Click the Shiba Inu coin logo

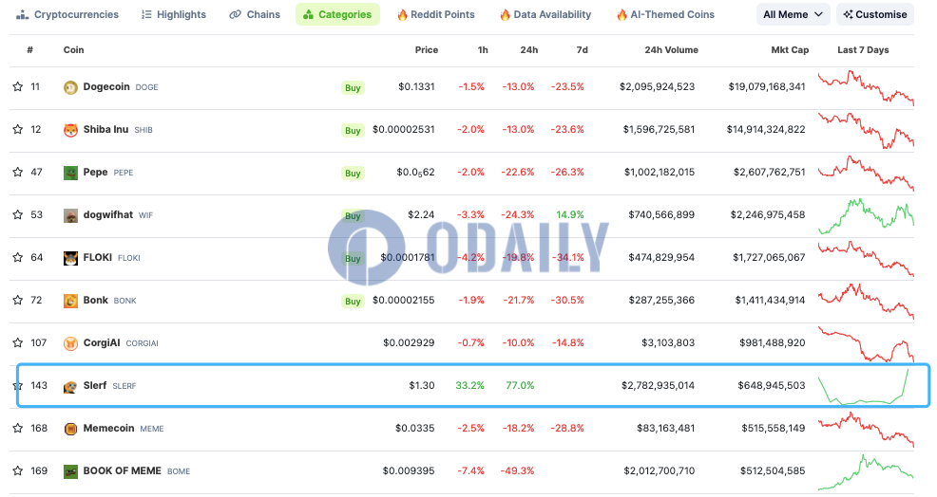point(70,130)
